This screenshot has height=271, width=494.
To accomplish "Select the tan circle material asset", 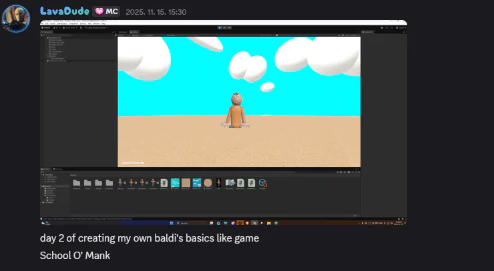I will click(208, 183).
